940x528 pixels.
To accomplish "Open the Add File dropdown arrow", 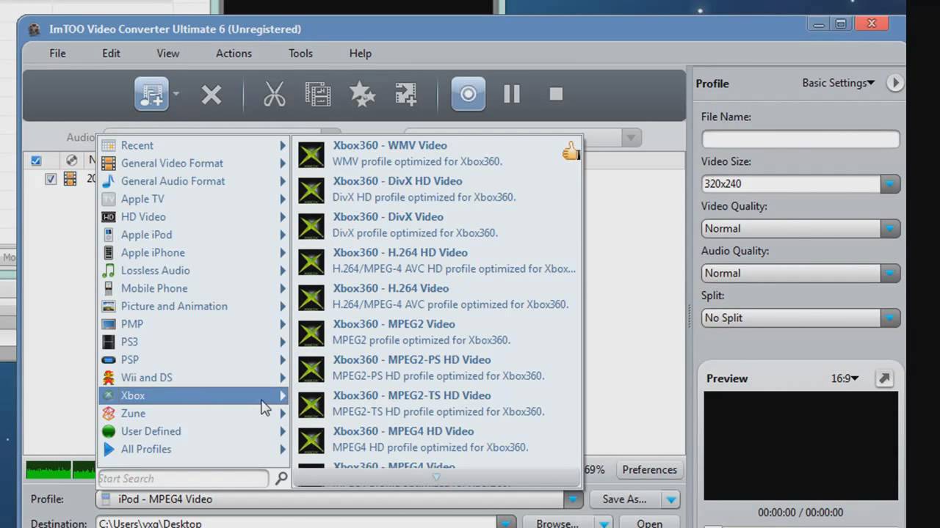I will click(x=176, y=94).
